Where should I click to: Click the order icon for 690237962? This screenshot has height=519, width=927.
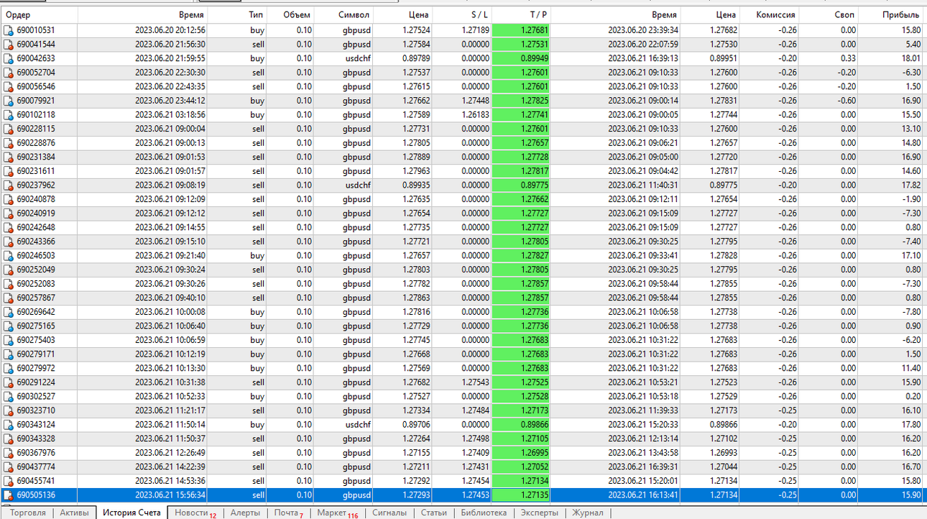pyautogui.click(x=9, y=185)
